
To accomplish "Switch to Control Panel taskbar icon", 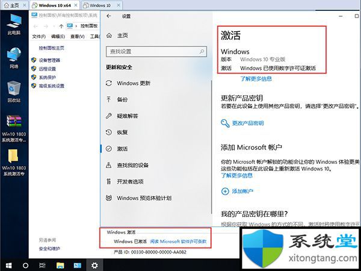I will (x=78, y=266).
